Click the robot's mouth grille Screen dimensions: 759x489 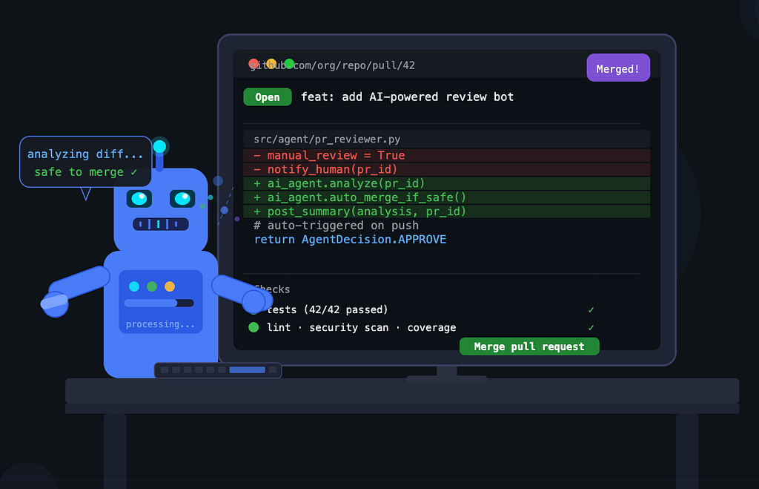coord(161,224)
